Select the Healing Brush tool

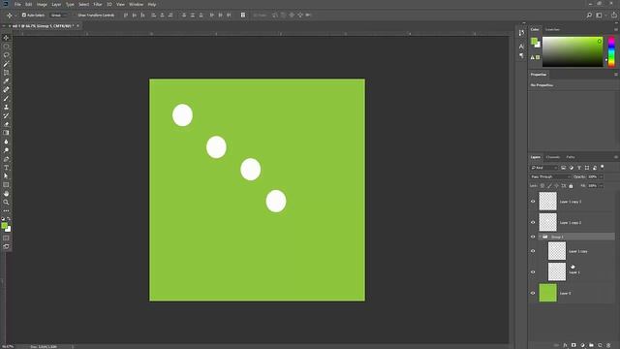coord(6,90)
